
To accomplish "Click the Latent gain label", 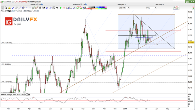I will tap(121, 5).
